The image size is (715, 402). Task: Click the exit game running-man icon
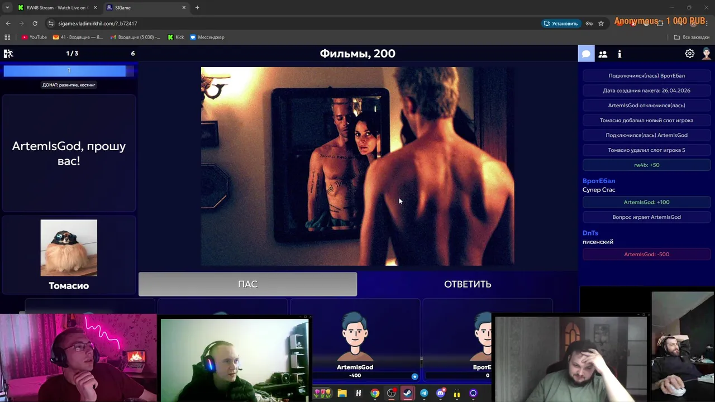coord(8,54)
